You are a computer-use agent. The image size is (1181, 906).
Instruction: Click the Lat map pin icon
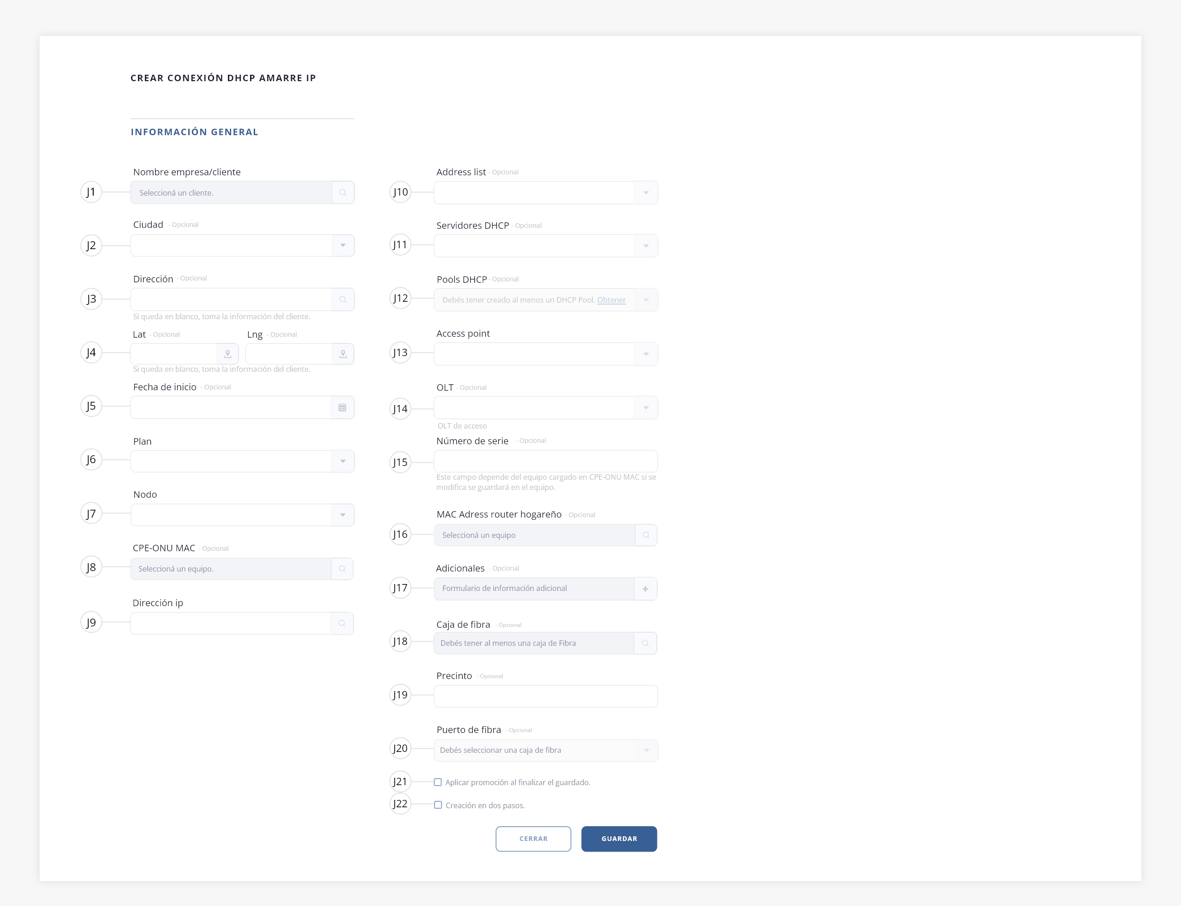point(227,354)
